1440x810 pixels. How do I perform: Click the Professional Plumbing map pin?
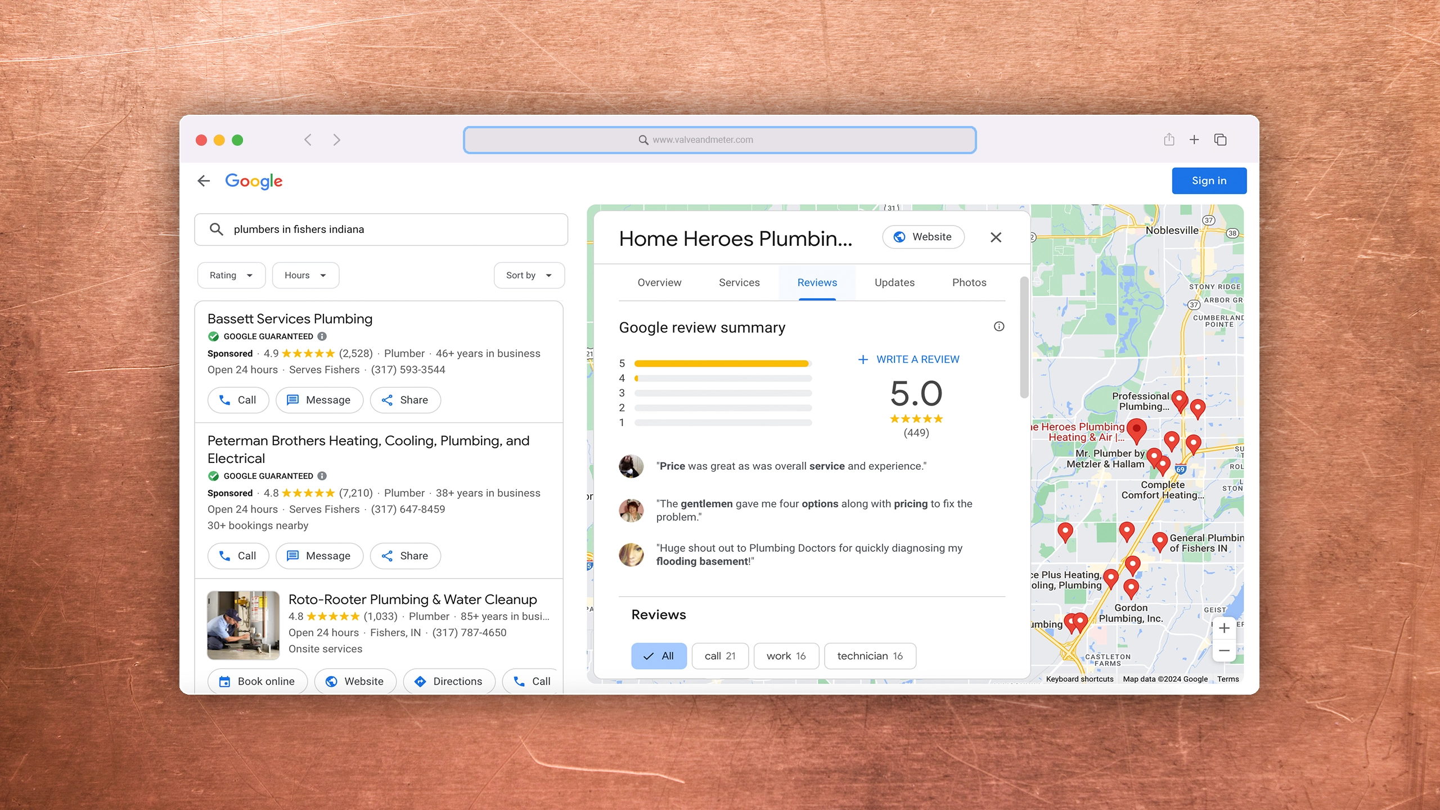coord(1180,402)
